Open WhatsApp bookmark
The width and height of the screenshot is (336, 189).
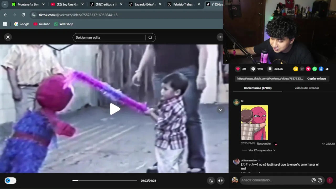click(x=64, y=24)
